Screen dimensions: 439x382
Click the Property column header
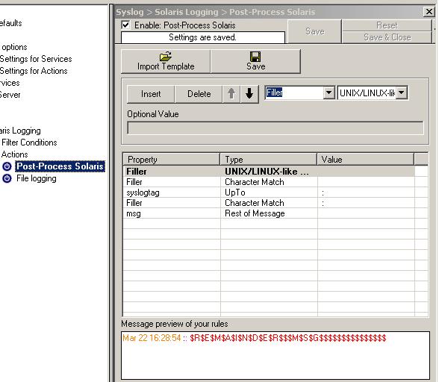(x=172, y=160)
